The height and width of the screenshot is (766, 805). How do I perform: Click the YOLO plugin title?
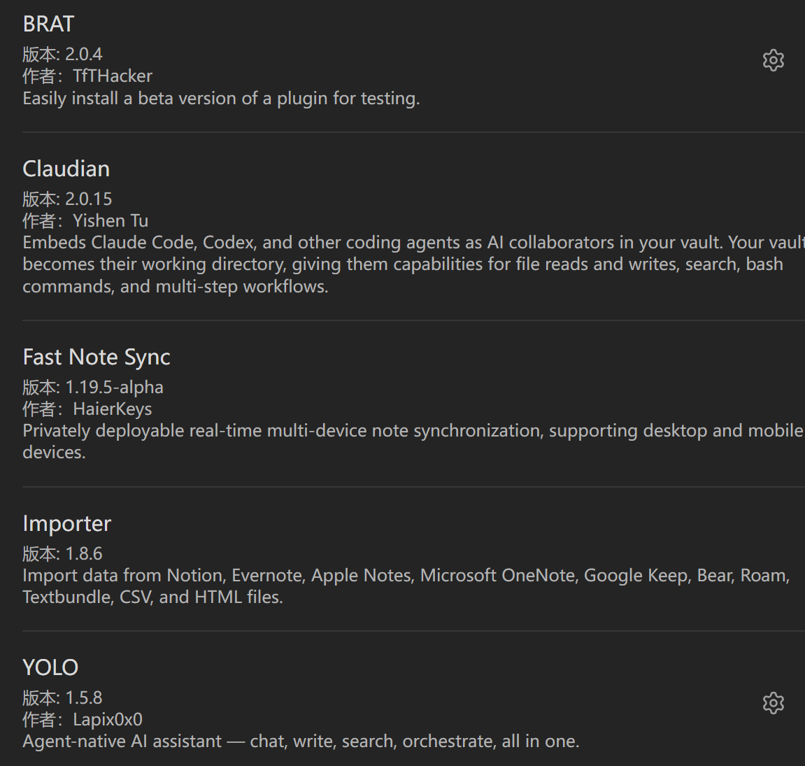click(x=50, y=668)
